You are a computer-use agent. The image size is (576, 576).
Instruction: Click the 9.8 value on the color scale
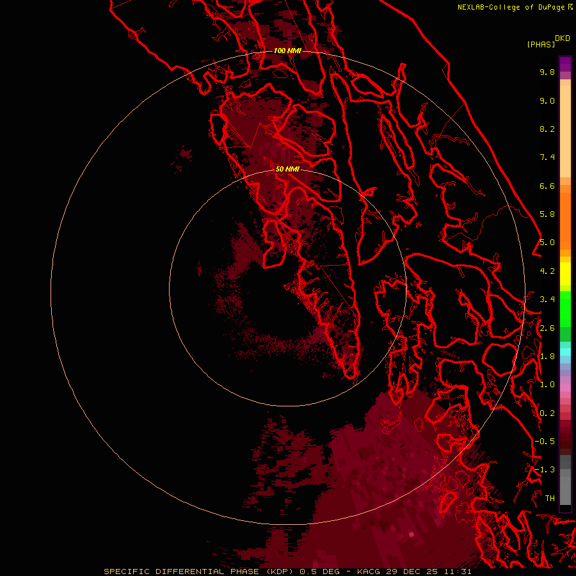[x=547, y=72]
